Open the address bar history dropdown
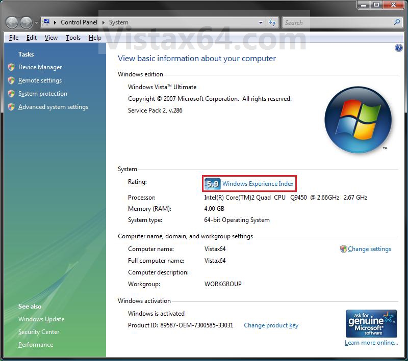Image resolution: width=408 pixels, height=361 pixels. point(261,22)
